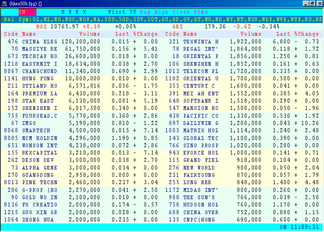The width and height of the screenshot is (324, 232).
Task: Select the Last header in right table
Action: 283,34
